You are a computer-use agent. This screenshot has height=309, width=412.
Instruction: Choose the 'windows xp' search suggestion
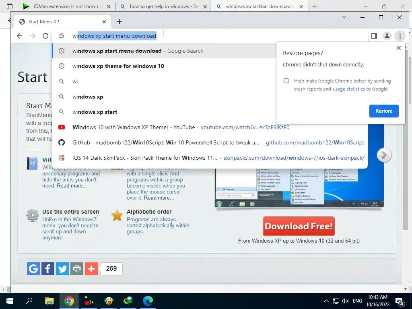(x=164, y=97)
